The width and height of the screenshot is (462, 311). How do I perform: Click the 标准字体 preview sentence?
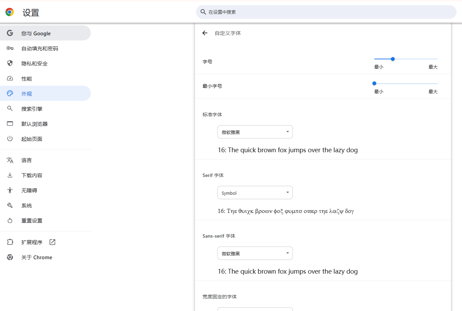[288, 150]
